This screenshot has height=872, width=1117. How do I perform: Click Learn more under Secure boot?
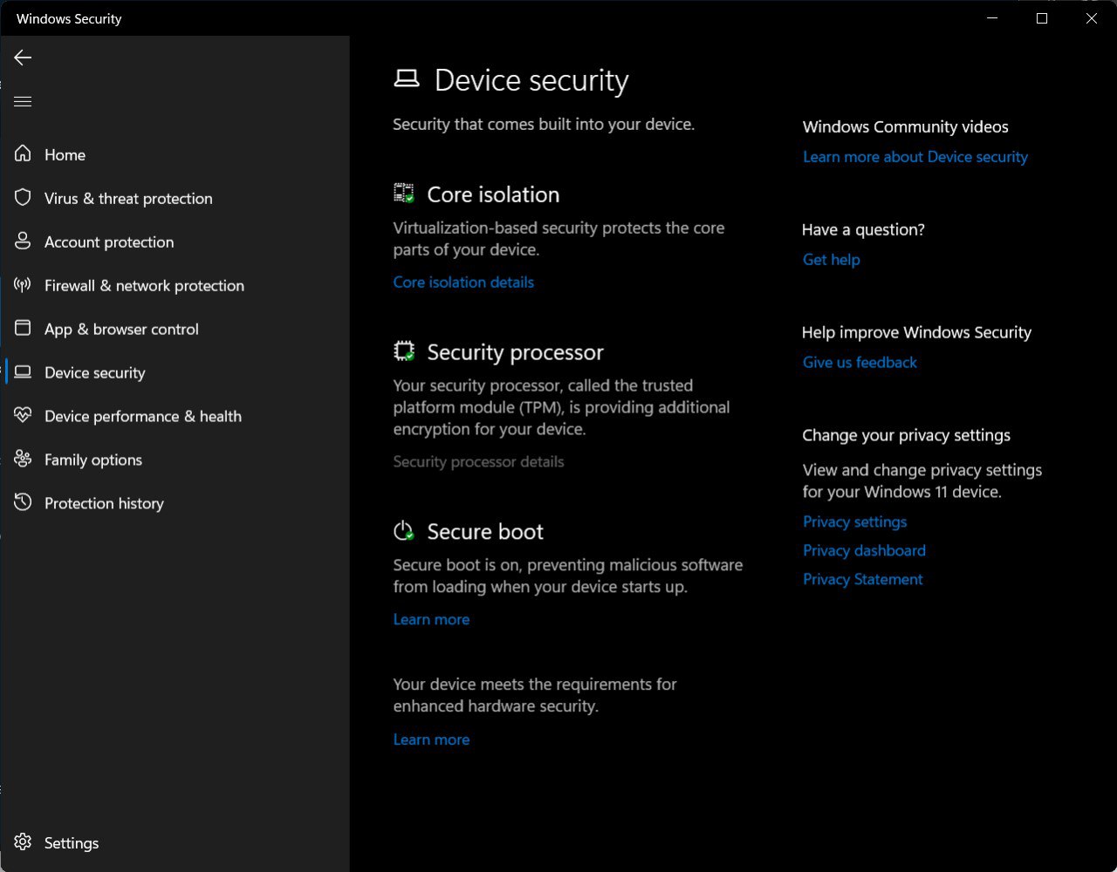(x=431, y=619)
